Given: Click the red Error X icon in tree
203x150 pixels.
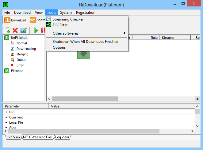Looking at the screenshot, I should pos(12,65).
